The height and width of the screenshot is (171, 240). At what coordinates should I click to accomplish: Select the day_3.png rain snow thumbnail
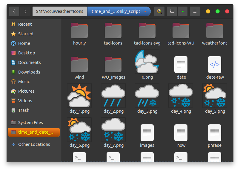[147, 95]
